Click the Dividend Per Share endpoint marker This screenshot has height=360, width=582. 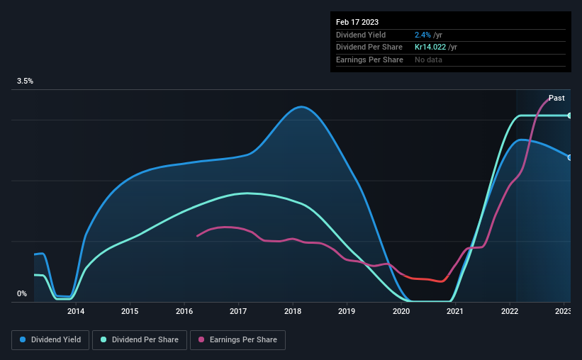[x=569, y=116]
